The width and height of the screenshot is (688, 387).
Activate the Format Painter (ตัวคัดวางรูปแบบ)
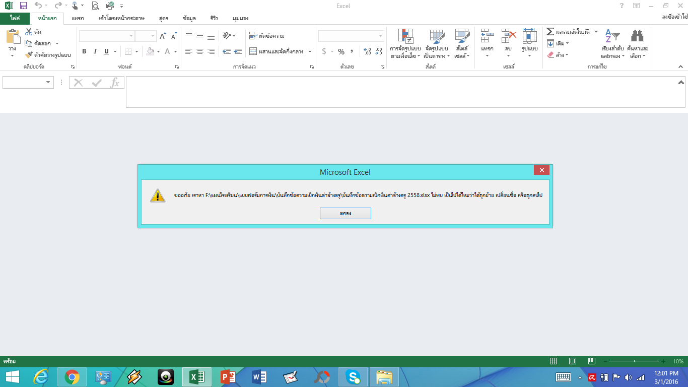pos(48,55)
